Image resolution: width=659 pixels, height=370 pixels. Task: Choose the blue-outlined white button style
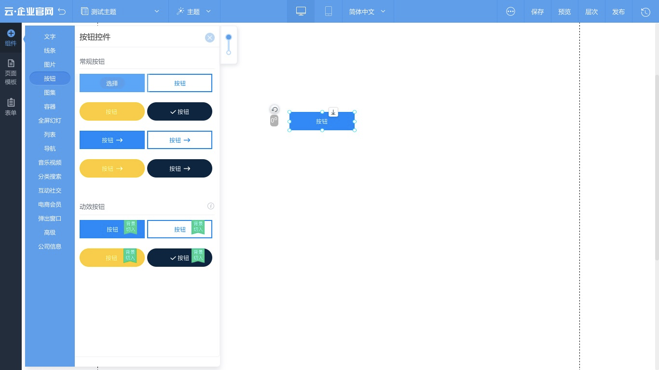179,83
